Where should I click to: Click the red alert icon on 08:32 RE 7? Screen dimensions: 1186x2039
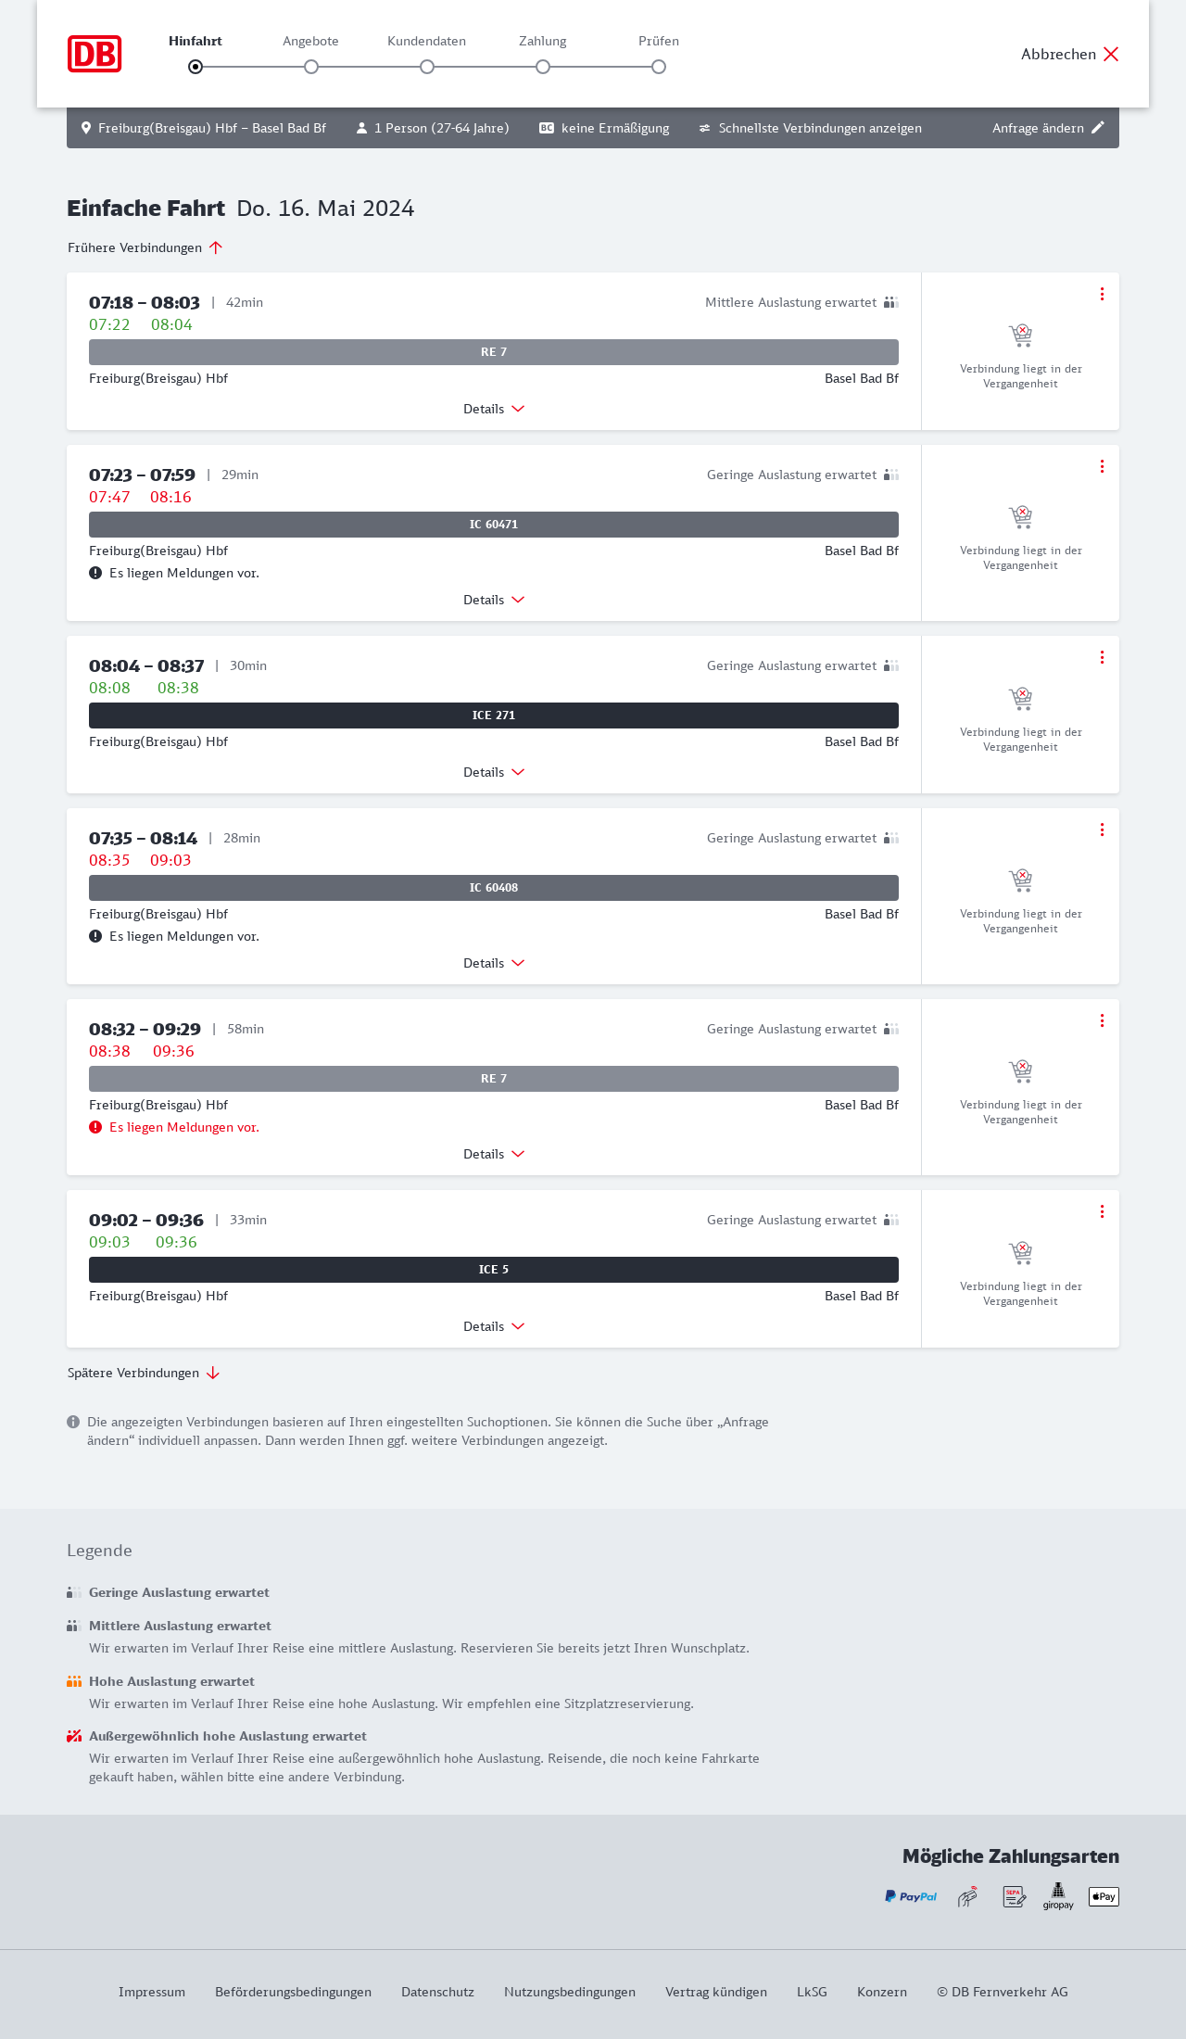pos(95,1127)
